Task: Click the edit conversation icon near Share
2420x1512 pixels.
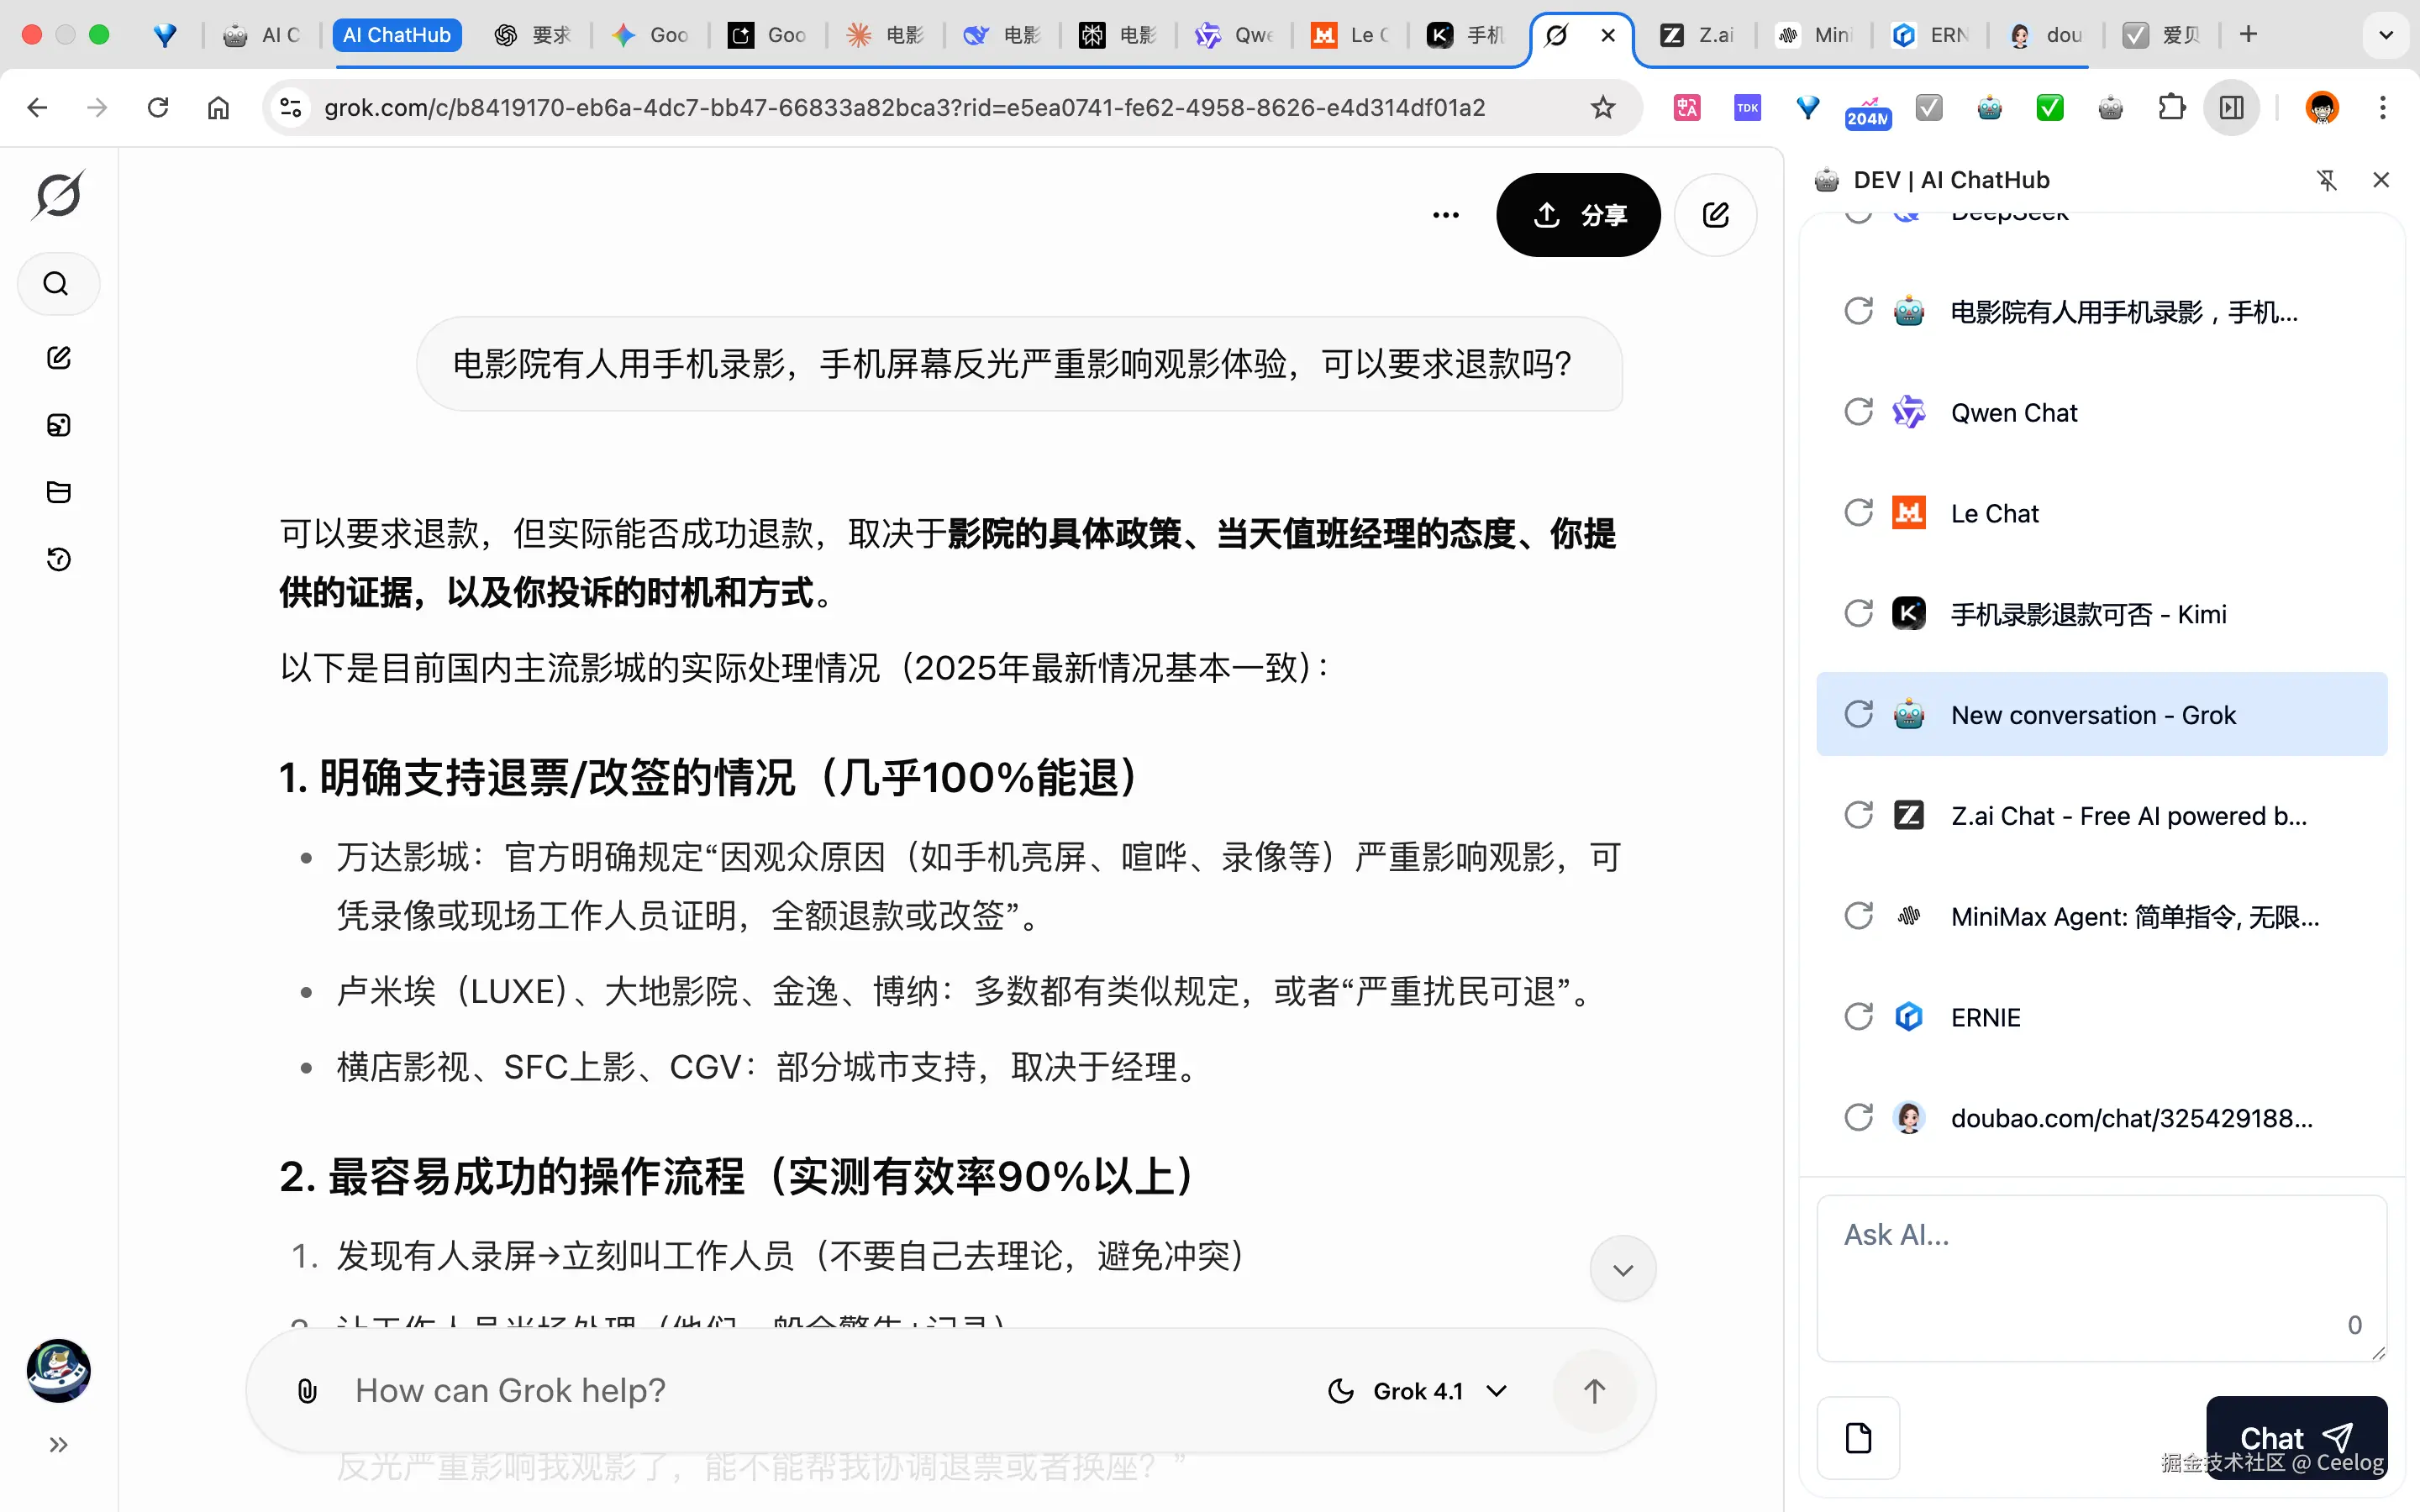Action: [1714, 214]
